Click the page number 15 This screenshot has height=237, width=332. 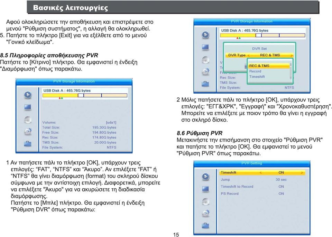(x=176, y=235)
